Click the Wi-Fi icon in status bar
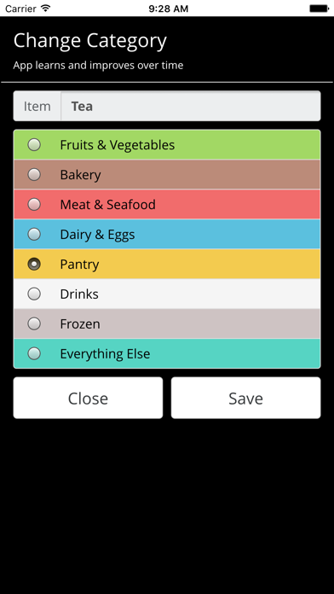 coord(46,9)
